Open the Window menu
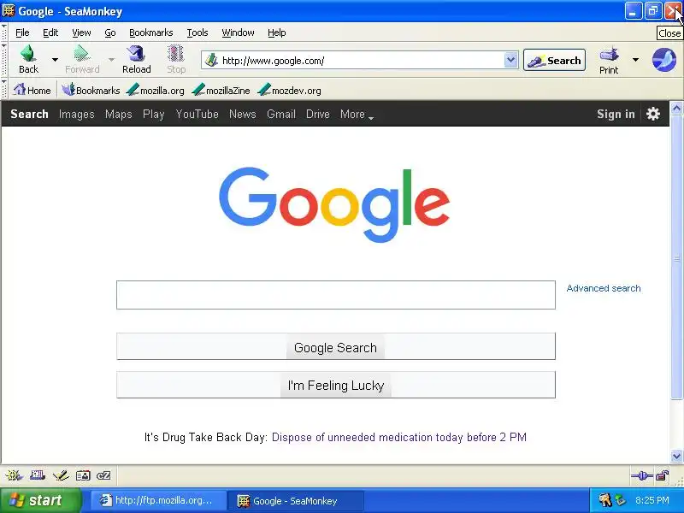The width and height of the screenshot is (684, 513). 238,32
